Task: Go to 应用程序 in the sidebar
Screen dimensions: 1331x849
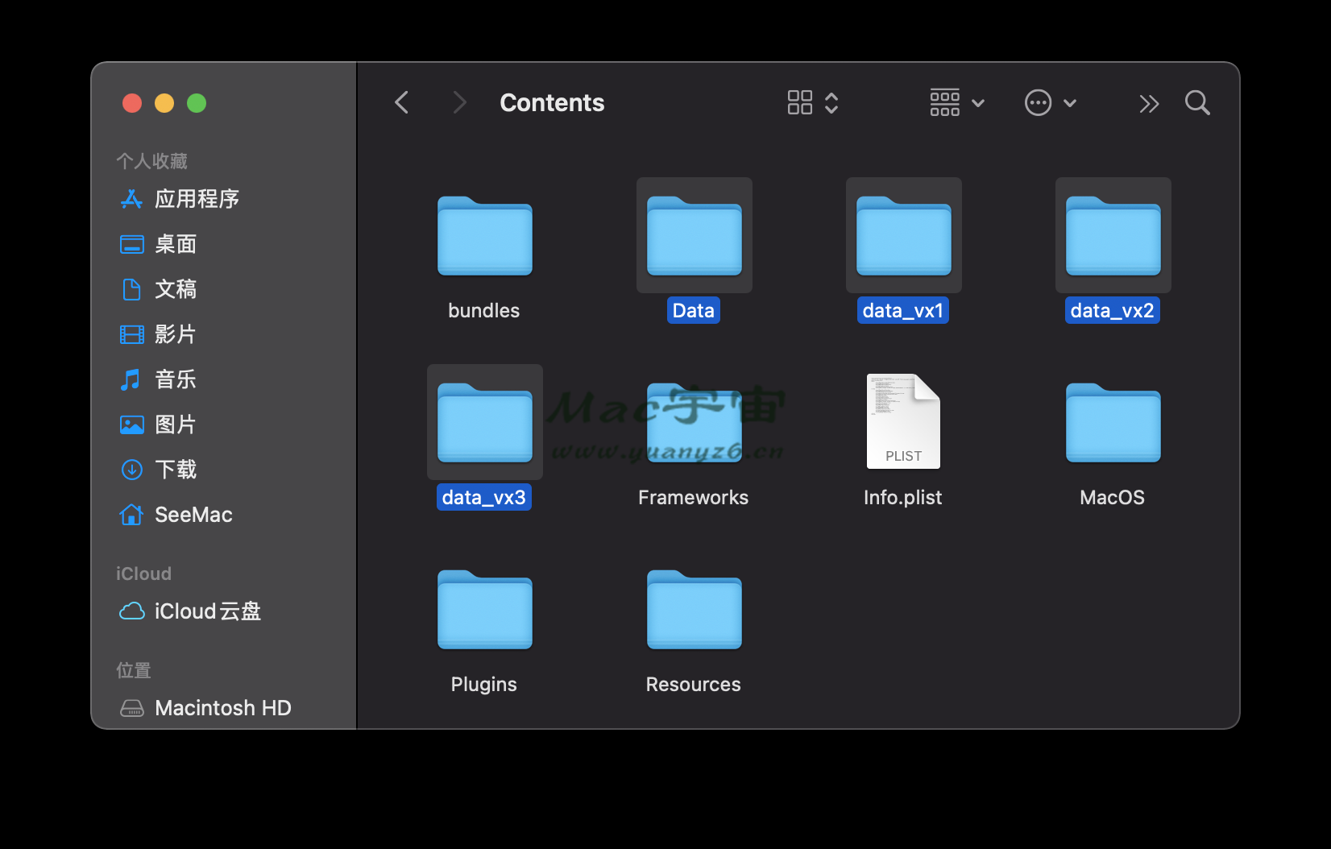Action: pyautogui.click(x=197, y=199)
